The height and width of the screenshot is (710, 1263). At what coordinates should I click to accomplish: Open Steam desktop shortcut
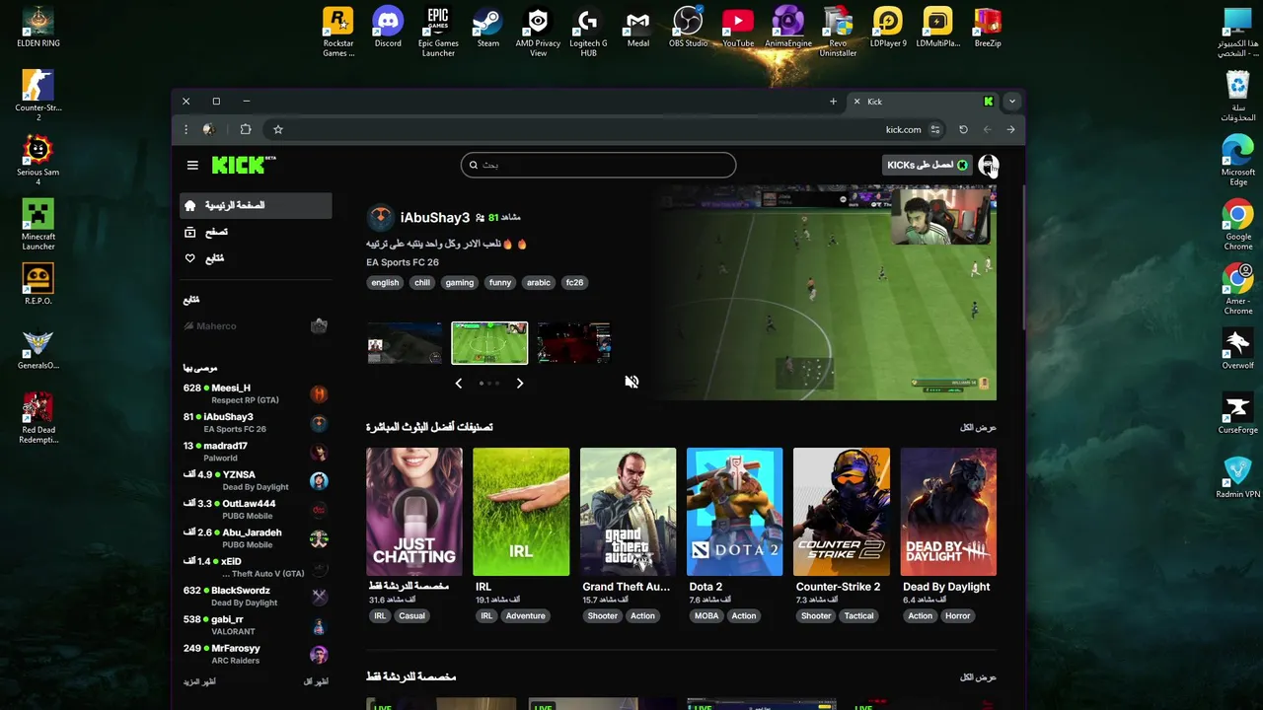[x=488, y=28]
